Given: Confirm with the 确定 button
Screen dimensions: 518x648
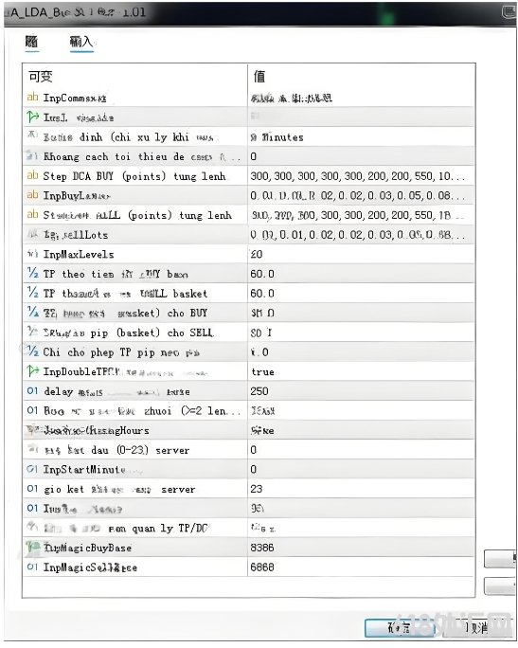Looking at the screenshot, I should point(399,628).
